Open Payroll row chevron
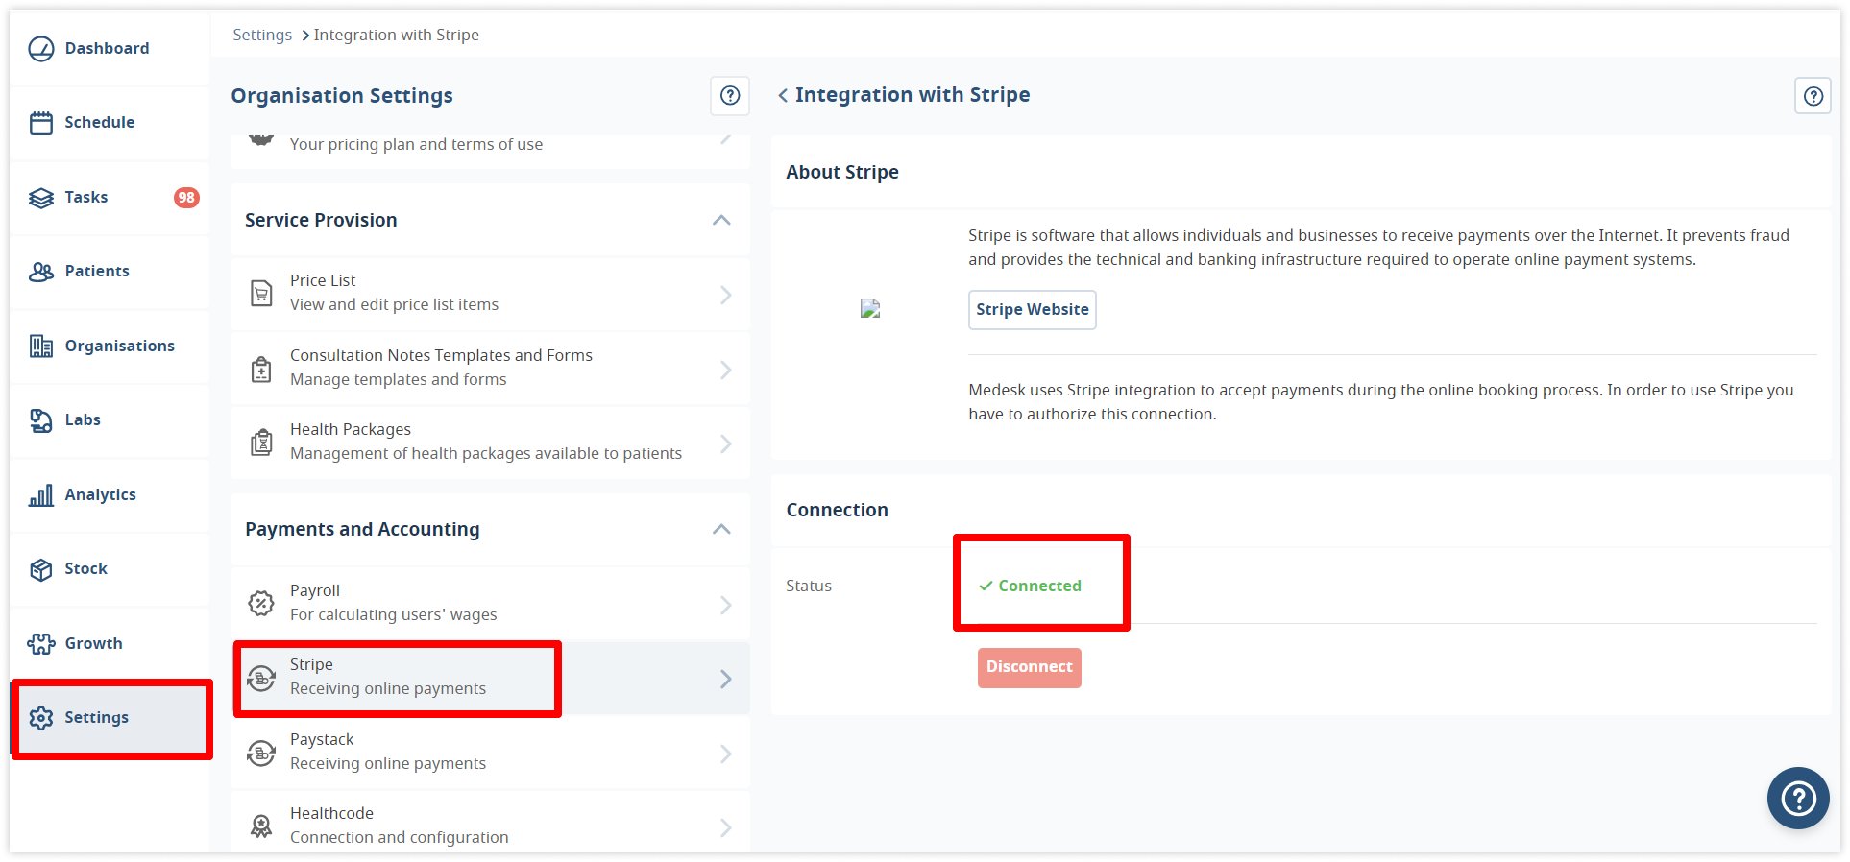Screen dimensions: 1850x862 726,605
